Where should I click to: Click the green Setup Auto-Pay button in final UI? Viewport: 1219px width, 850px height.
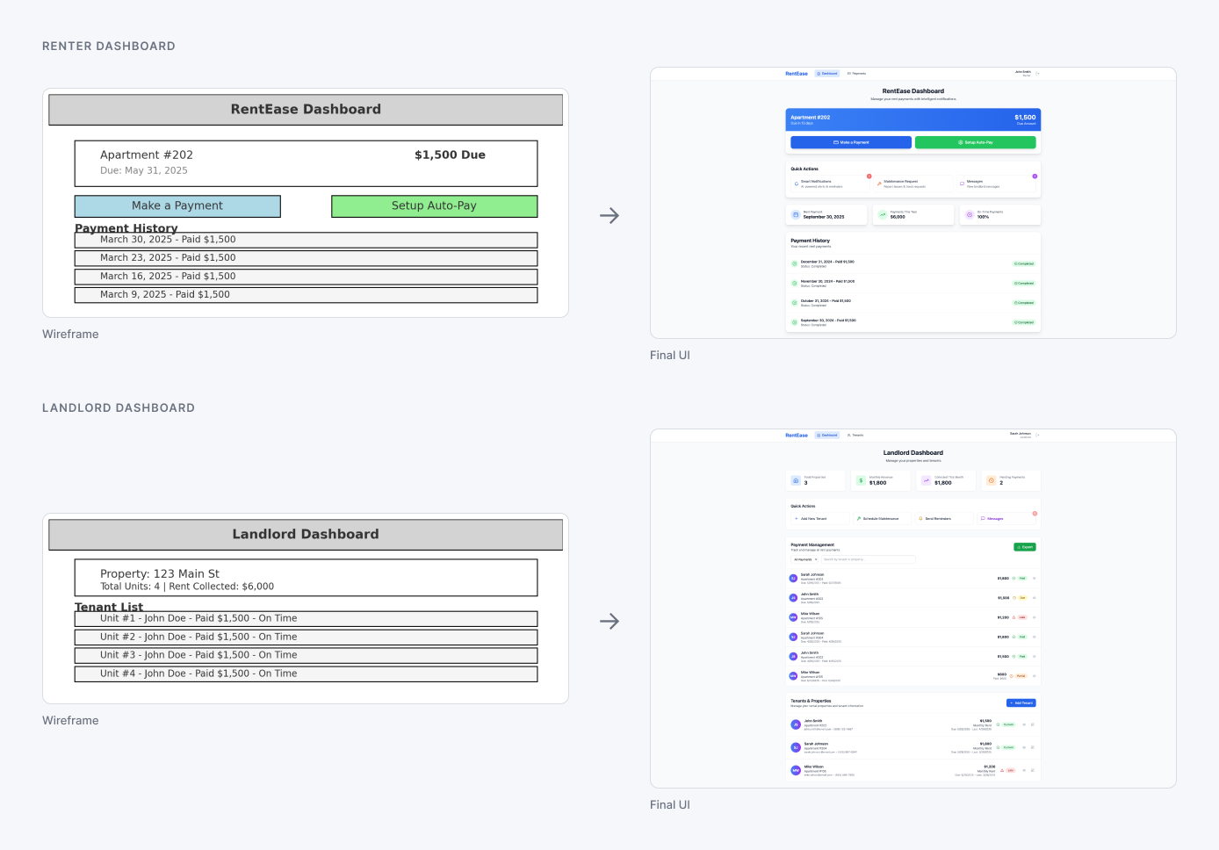pyautogui.click(x=975, y=142)
